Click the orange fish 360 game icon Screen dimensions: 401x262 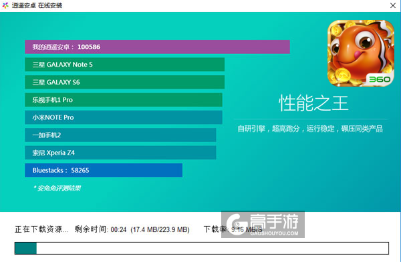point(361,53)
